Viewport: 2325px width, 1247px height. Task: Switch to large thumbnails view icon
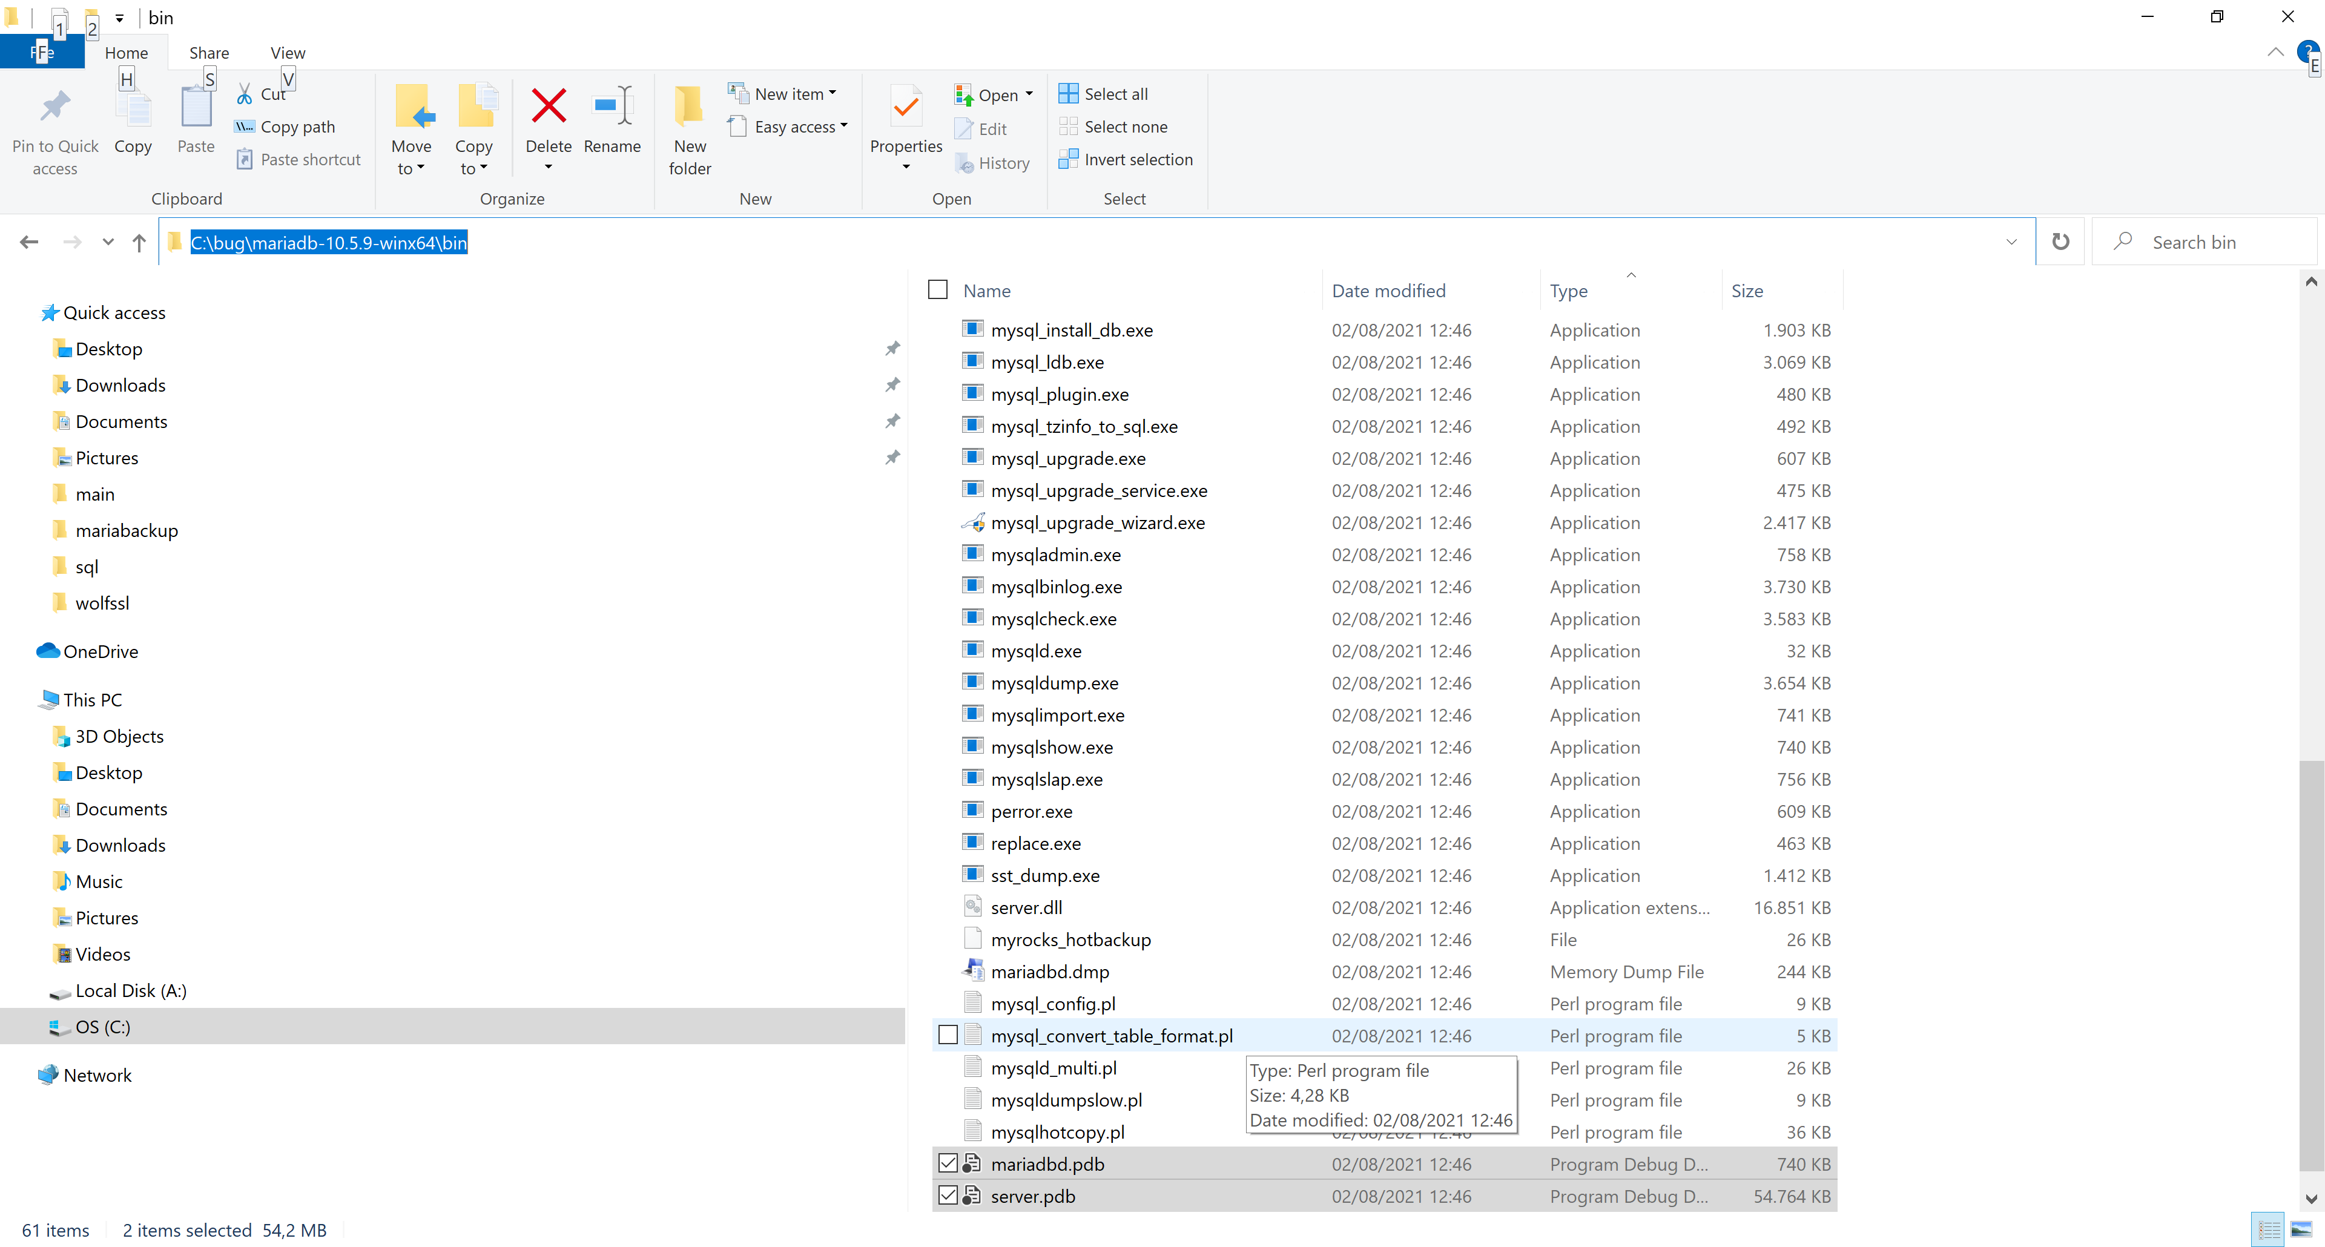tap(2301, 1229)
